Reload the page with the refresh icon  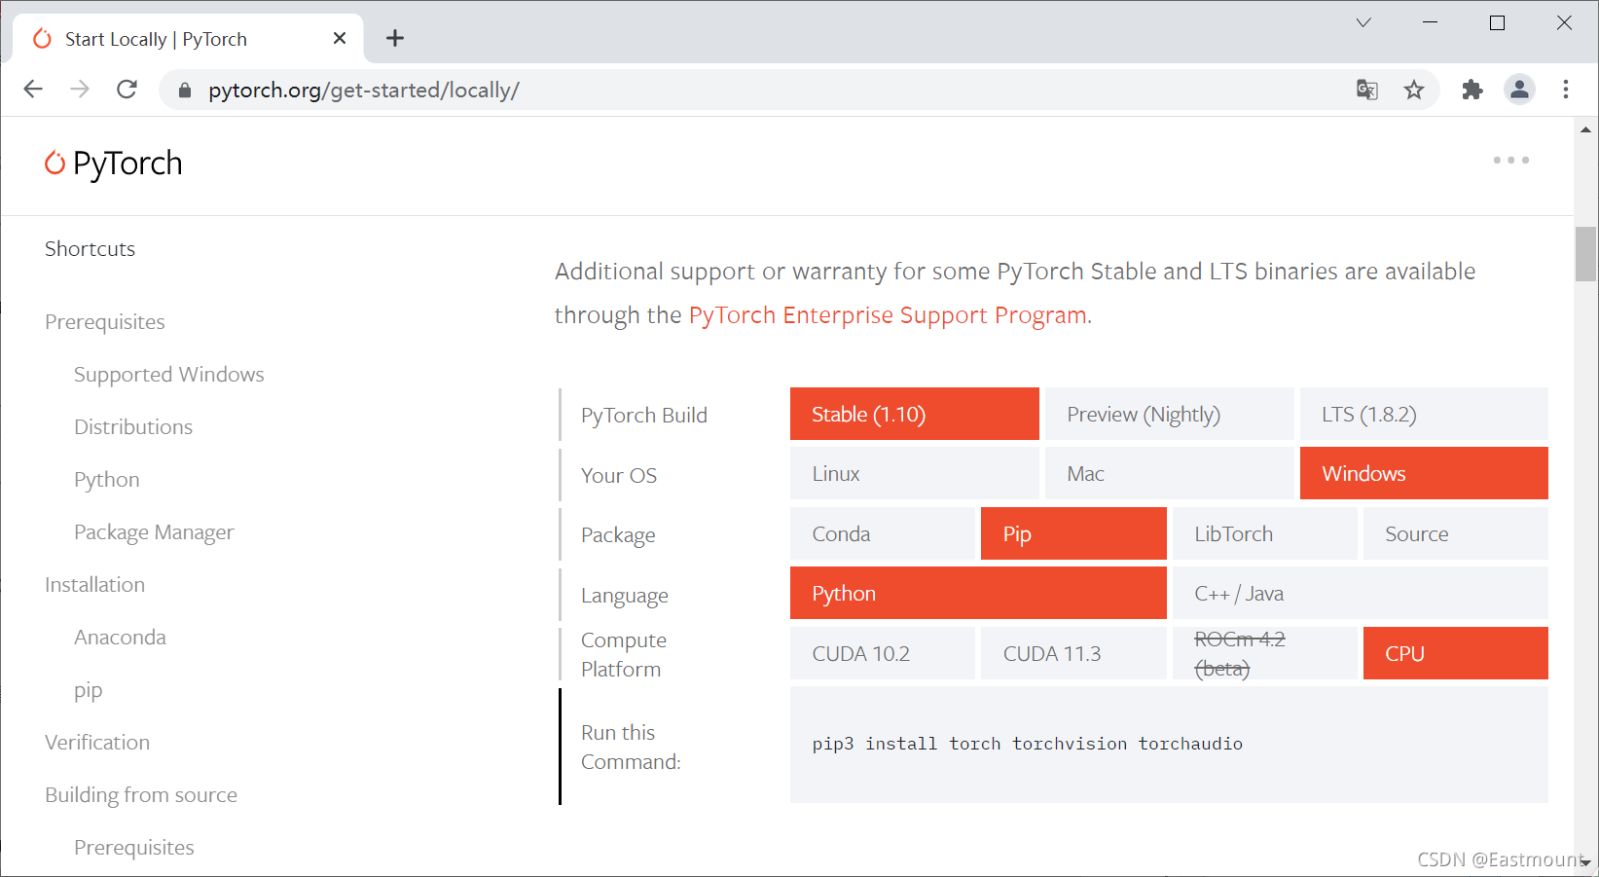(x=127, y=90)
